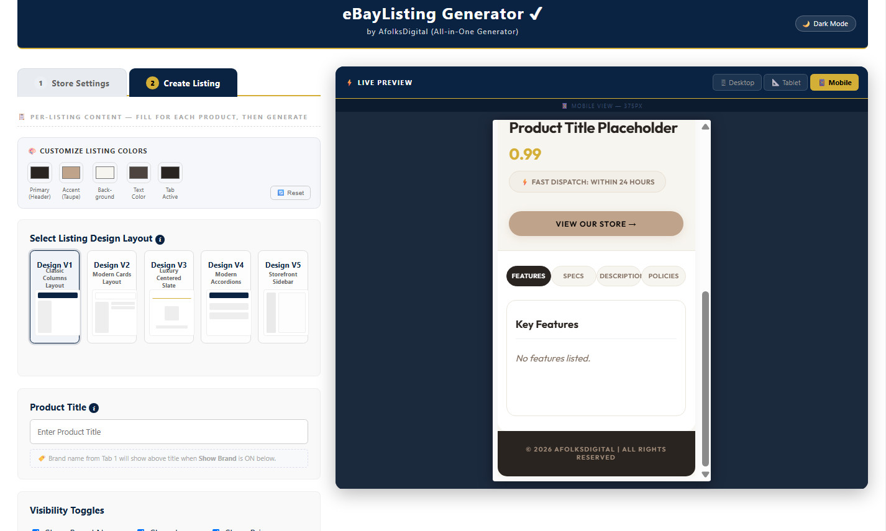Switch preview to Desktop view
This screenshot has width=886, height=531.
737,83
